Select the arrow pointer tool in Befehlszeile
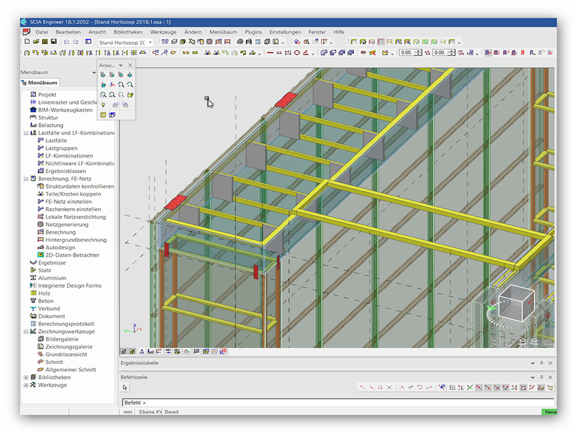 [125, 387]
